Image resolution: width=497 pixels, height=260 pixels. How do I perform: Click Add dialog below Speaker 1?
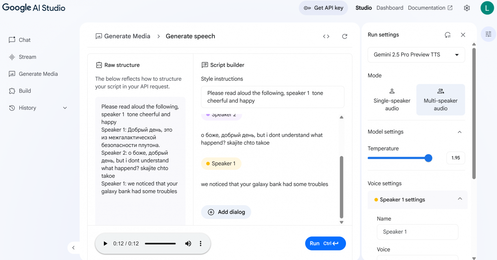point(226,212)
